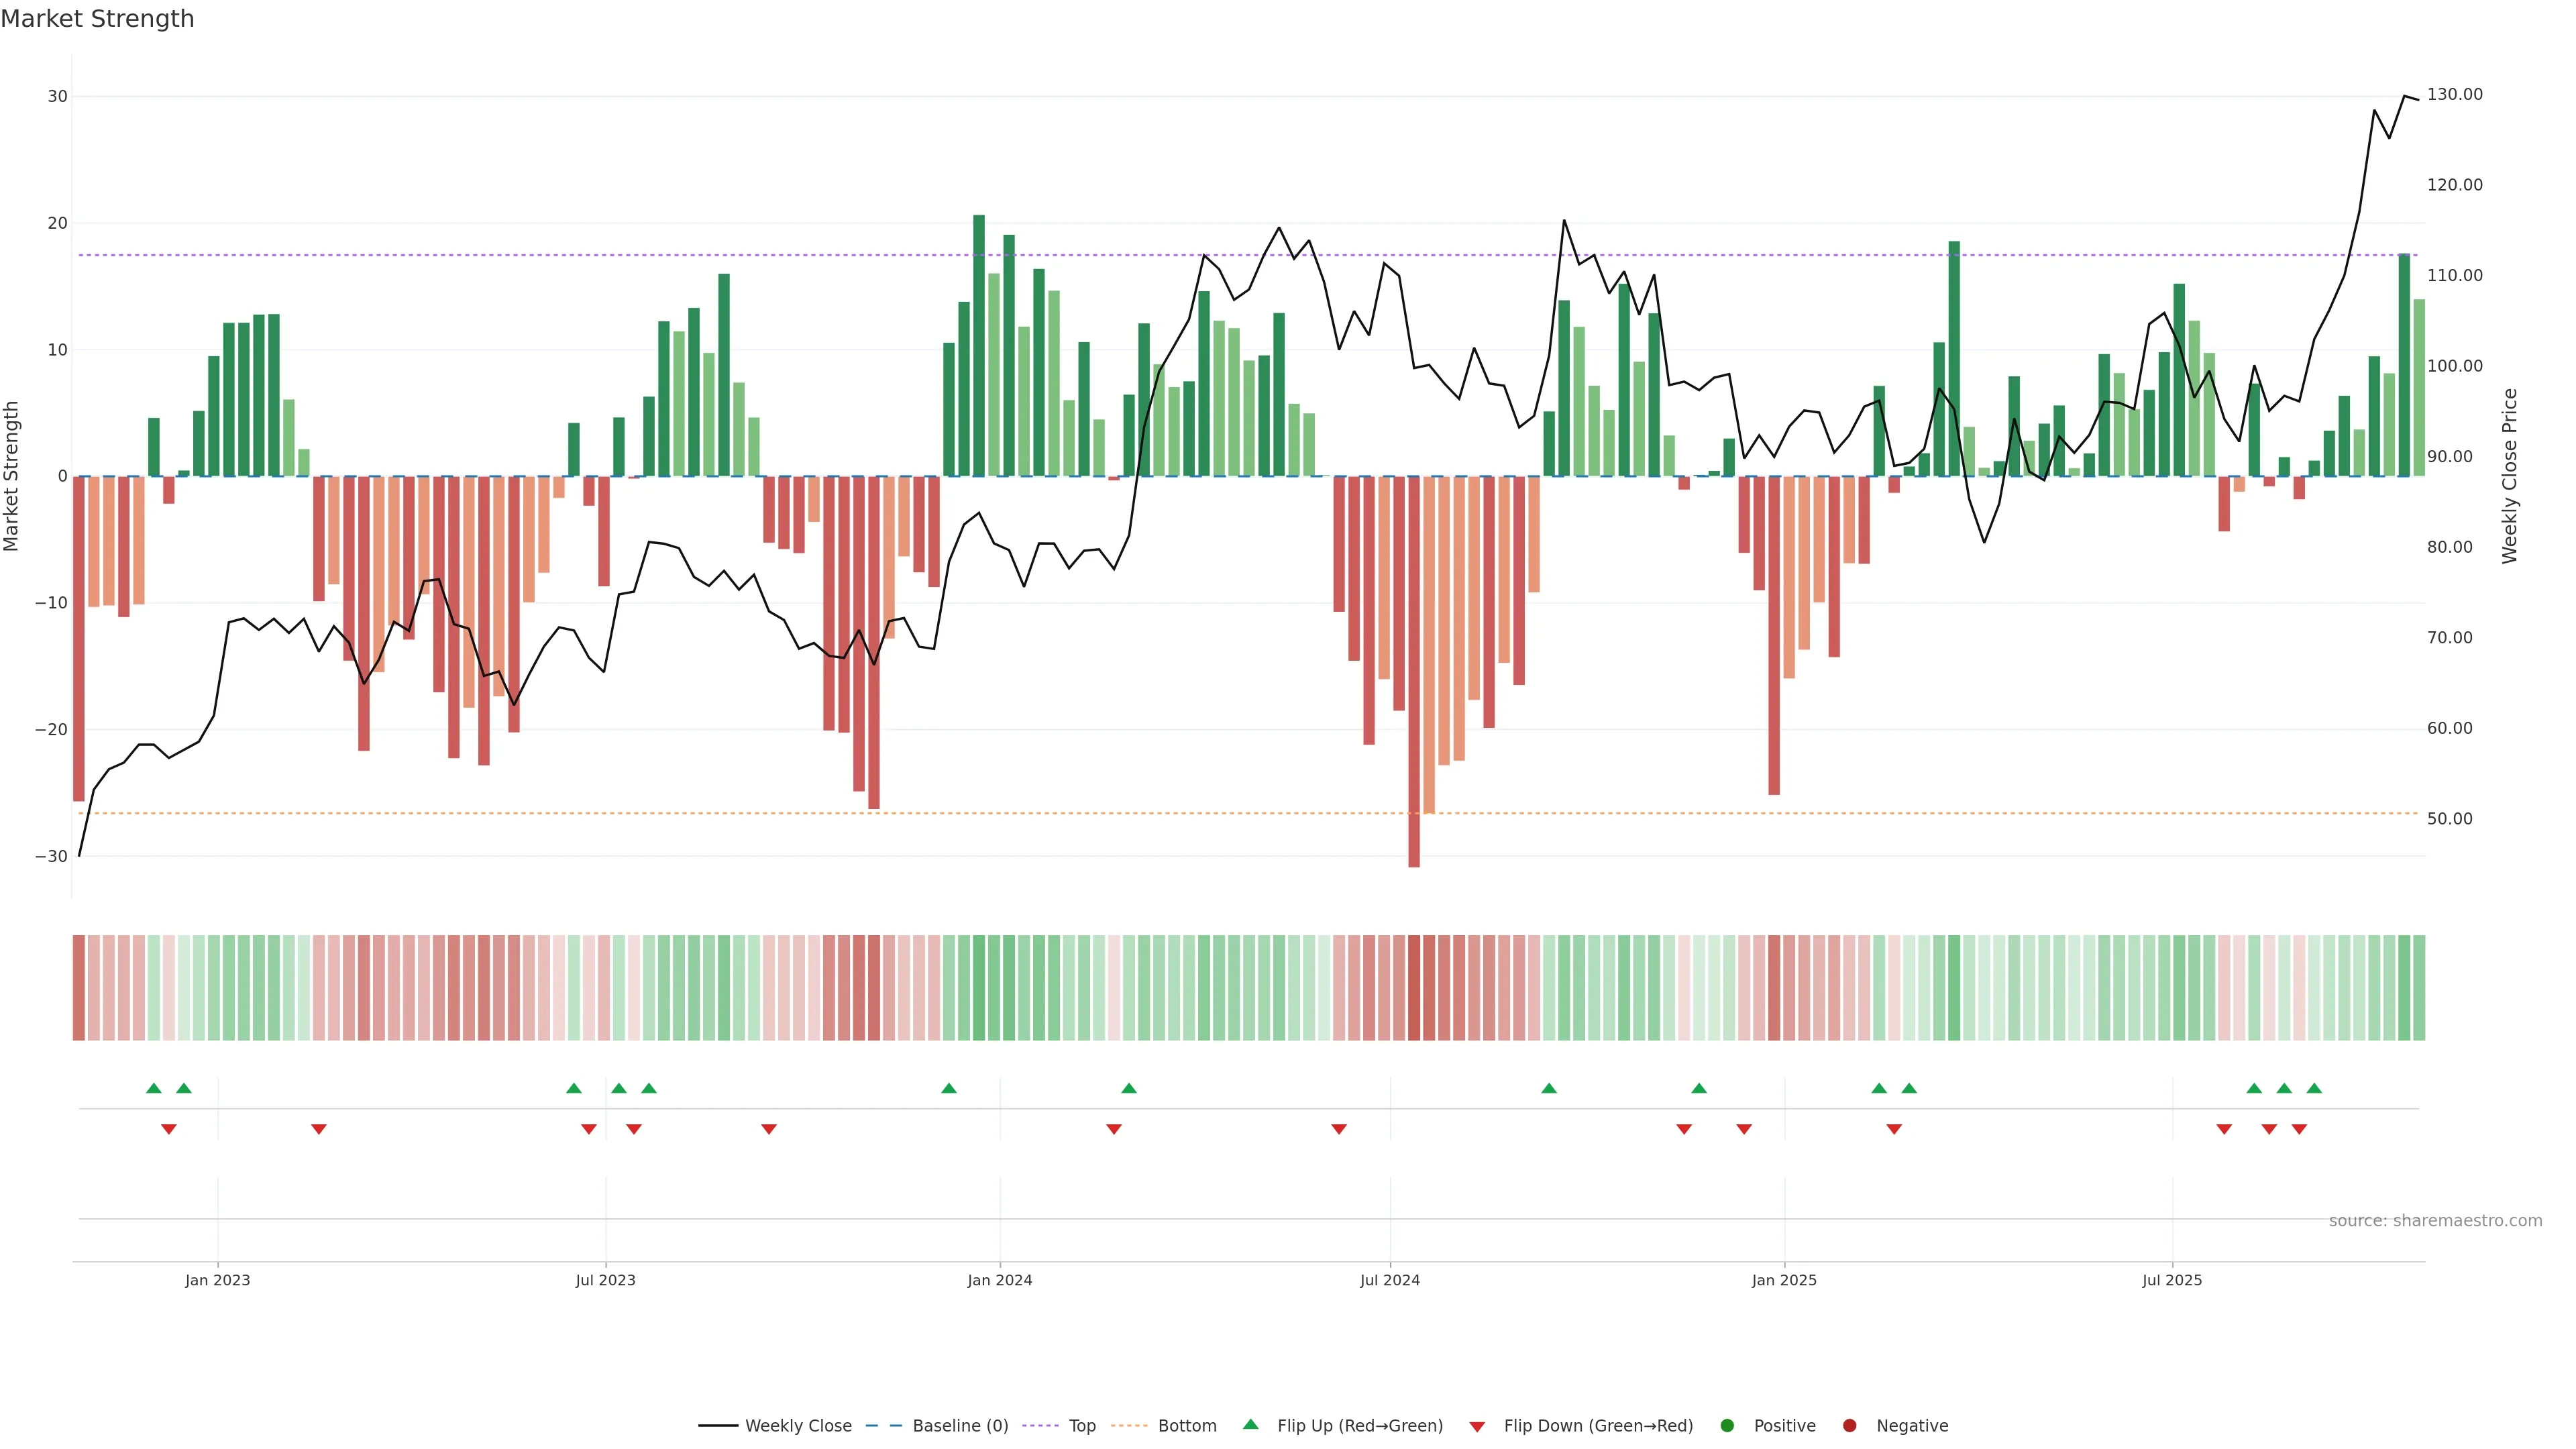Click the lone green flip-up triangle before Jan 2024
Viewport: 2576px width, 1449px height.
949,1088
